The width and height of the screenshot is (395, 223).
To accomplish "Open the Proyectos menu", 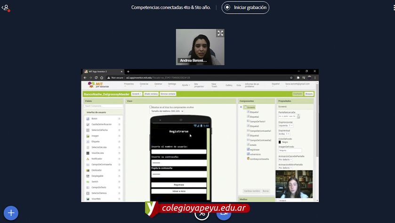I will [129, 84].
